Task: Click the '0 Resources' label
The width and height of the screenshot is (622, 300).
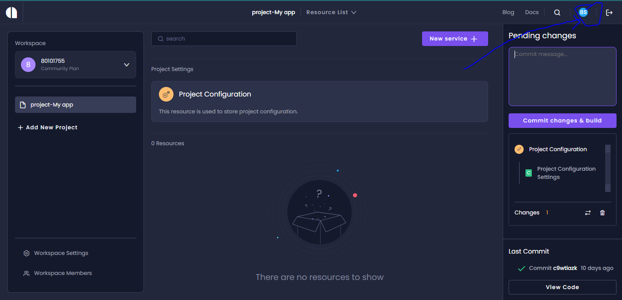Action: [168, 143]
